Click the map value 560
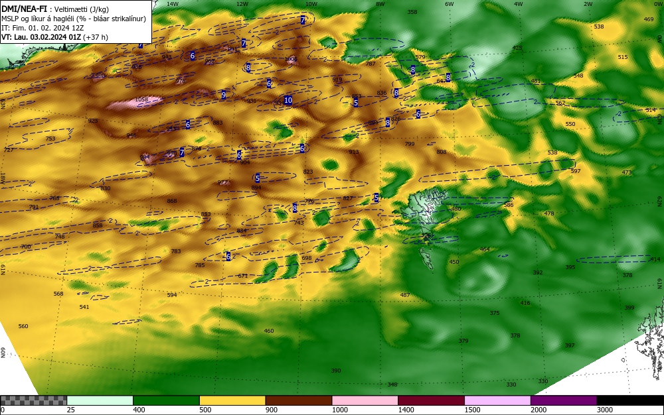The width and height of the screenshot is (664, 415). (x=23, y=326)
